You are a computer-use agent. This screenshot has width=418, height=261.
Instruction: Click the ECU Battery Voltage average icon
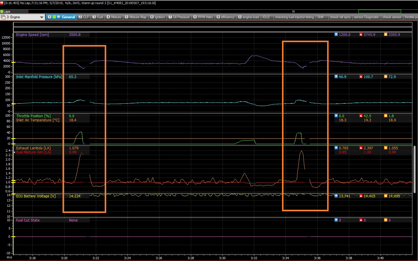tap(386, 196)
